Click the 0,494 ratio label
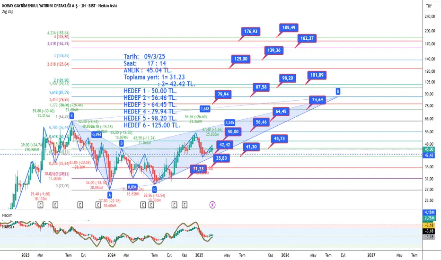The image size is (441, 260). [97, 135]
